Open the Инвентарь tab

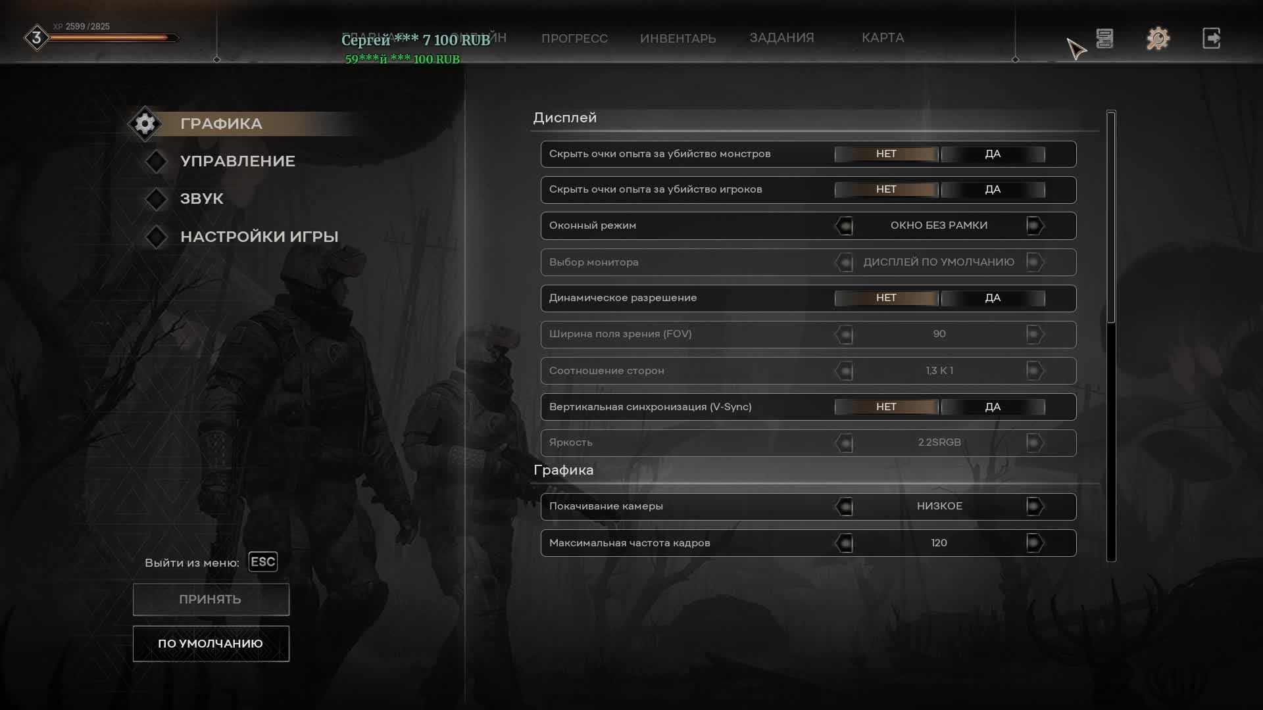678,38
